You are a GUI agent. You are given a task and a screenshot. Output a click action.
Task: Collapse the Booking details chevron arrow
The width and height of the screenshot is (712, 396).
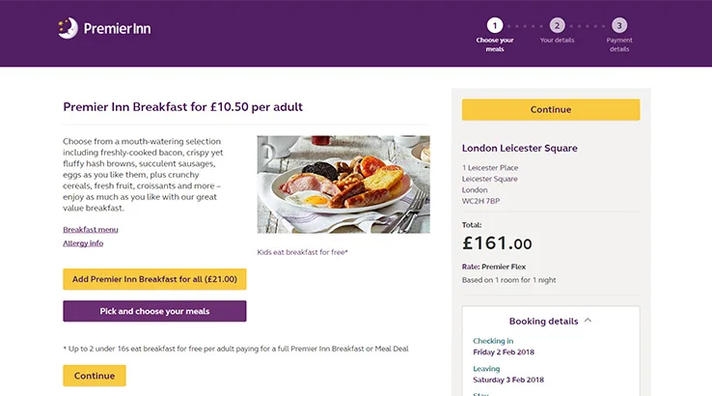click(588, 321)
